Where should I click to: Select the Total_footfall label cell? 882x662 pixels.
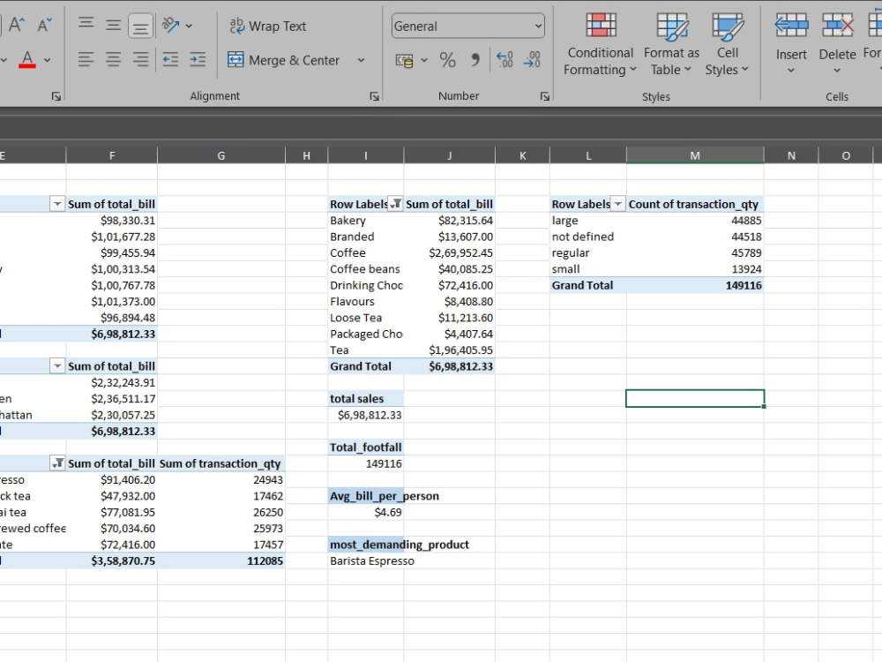pyautogui.click(x=366, y=447)
